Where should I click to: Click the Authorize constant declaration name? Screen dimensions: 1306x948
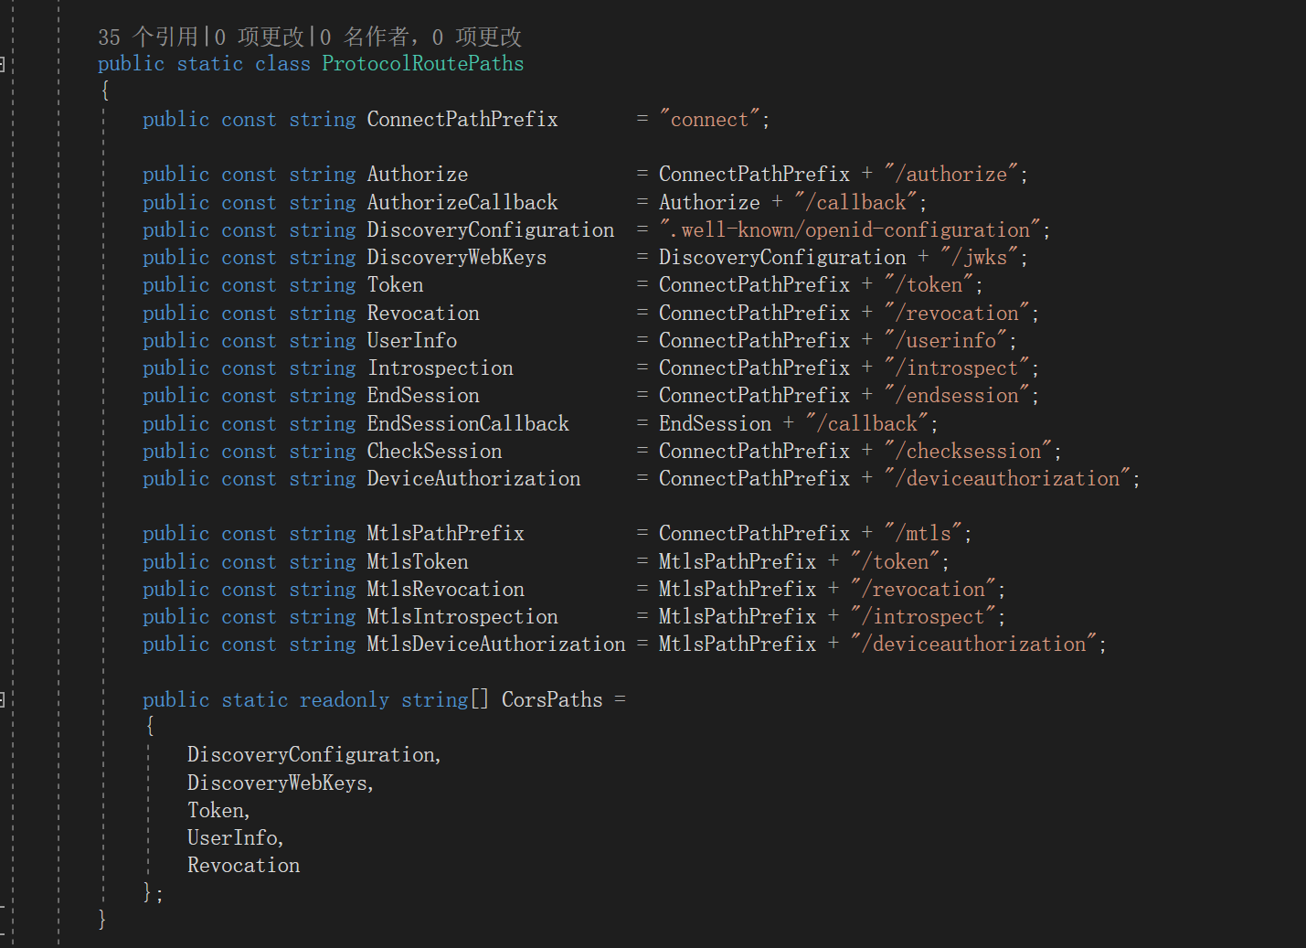418,175
